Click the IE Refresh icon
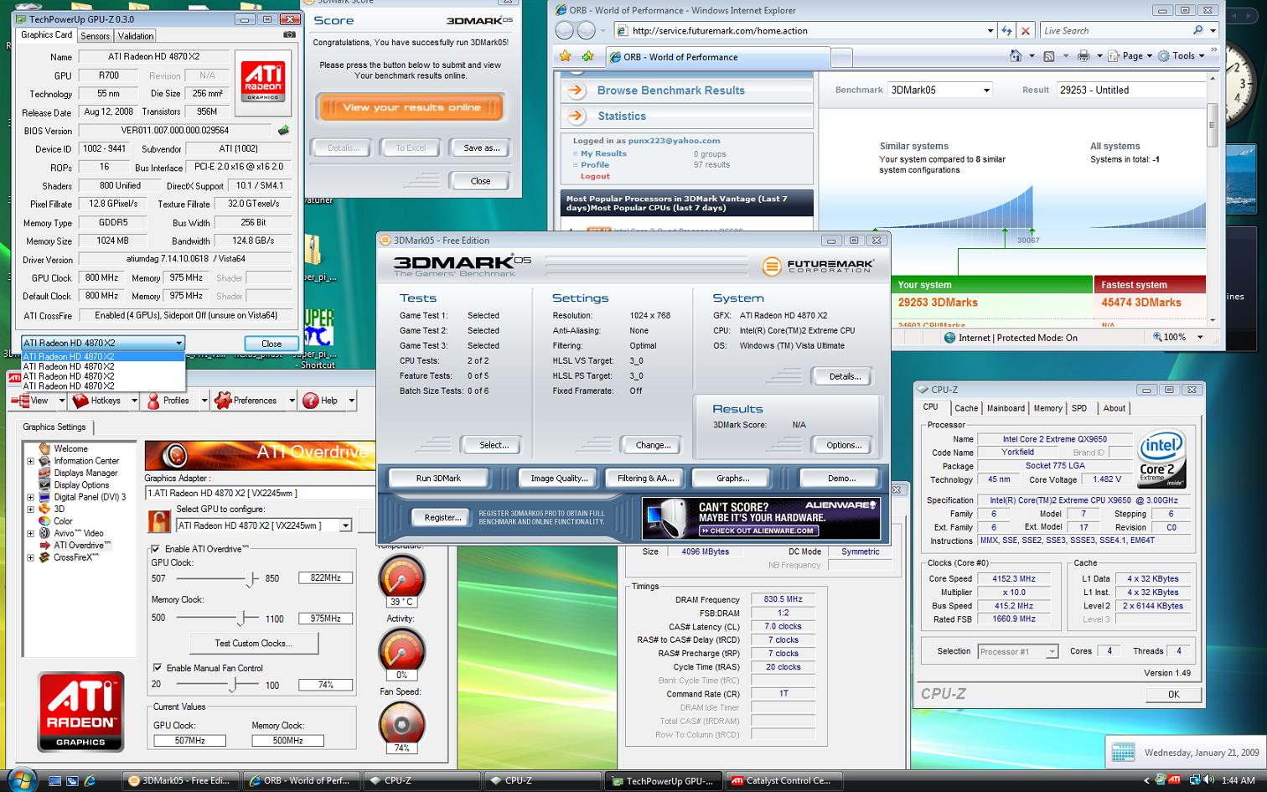 (x=1006, y=31)
